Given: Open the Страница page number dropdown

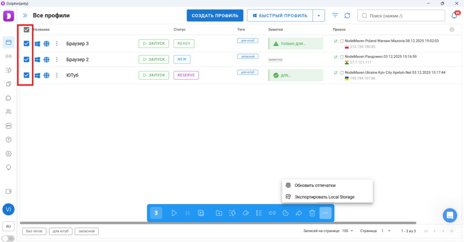Looking at the screenshot, I should [x=386, y=231].
